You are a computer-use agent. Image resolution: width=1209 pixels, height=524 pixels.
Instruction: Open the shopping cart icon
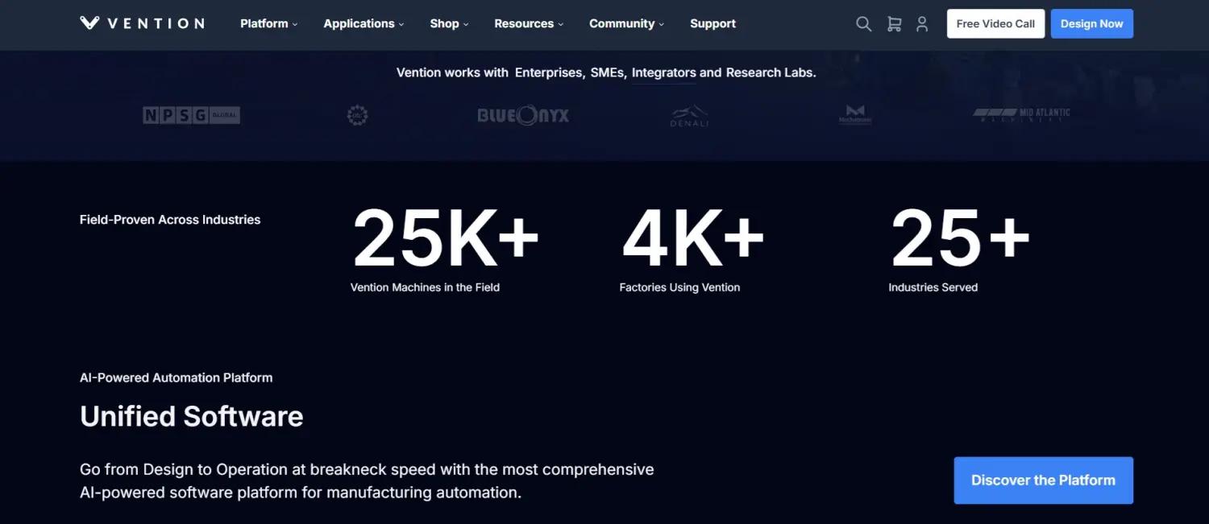tap(894, 24)
